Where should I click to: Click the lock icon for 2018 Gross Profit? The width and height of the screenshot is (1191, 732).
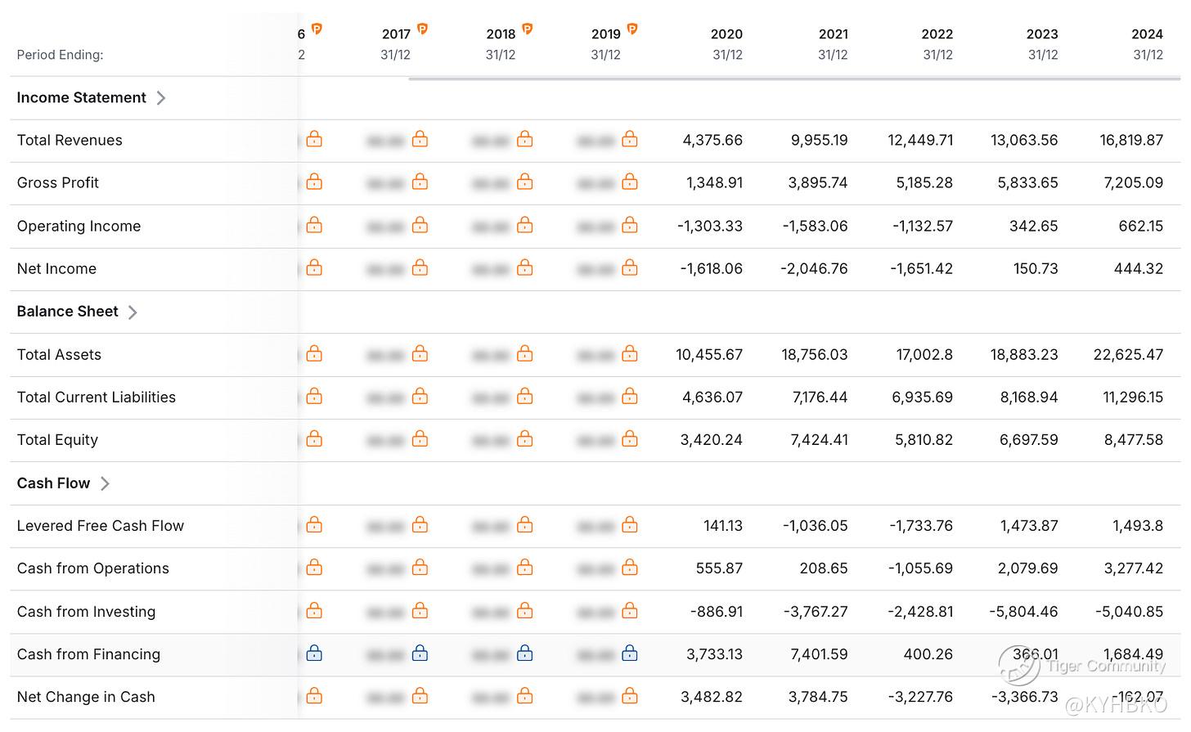(x=525, y=182)
